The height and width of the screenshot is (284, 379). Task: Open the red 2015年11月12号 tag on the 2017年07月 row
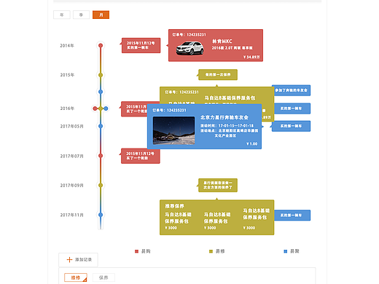coord(141,156)
